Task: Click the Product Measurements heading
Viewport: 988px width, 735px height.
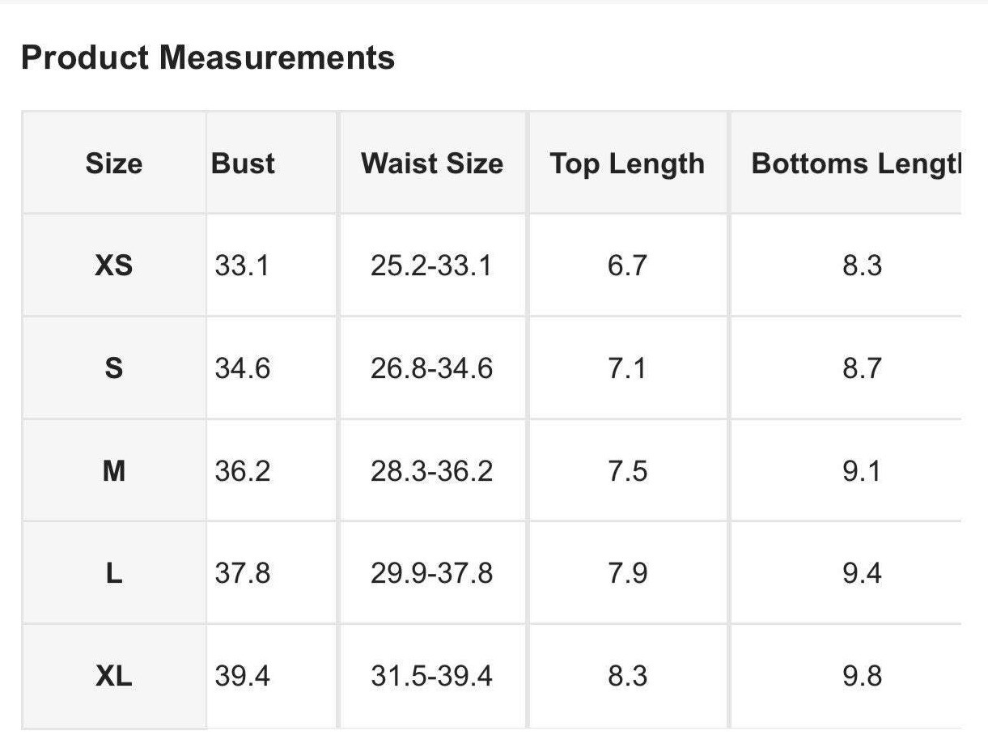Action: 208,58
